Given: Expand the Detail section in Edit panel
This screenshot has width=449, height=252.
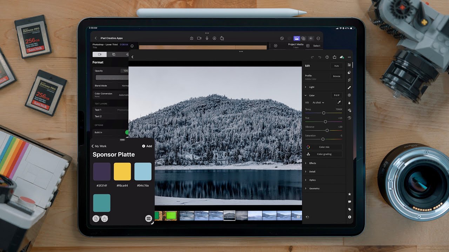Looking at the screenshot, I should 323,171.
